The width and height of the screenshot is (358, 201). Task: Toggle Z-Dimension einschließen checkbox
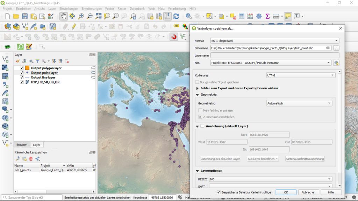tap(200, 117)
